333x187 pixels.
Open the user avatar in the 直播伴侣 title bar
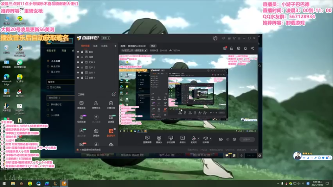[x=215, y=38]
